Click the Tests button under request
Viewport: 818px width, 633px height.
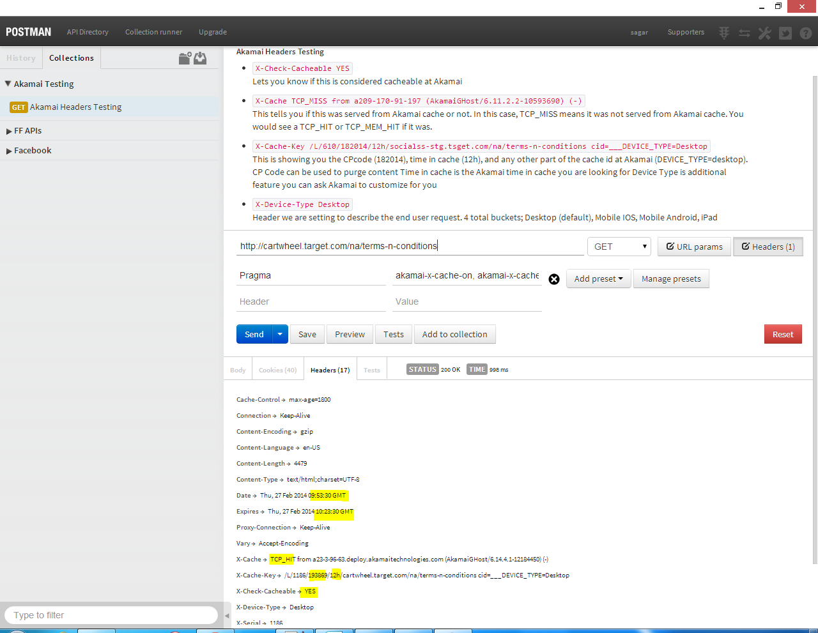click(x=394, y=334)
